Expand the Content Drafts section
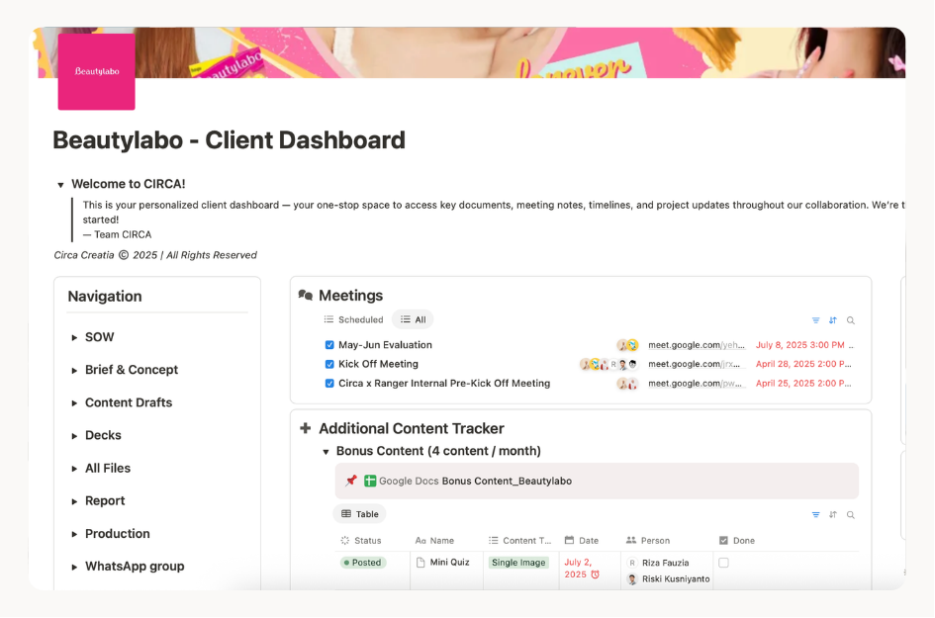The height and width of the screenshot is (618, 935). 74,403
